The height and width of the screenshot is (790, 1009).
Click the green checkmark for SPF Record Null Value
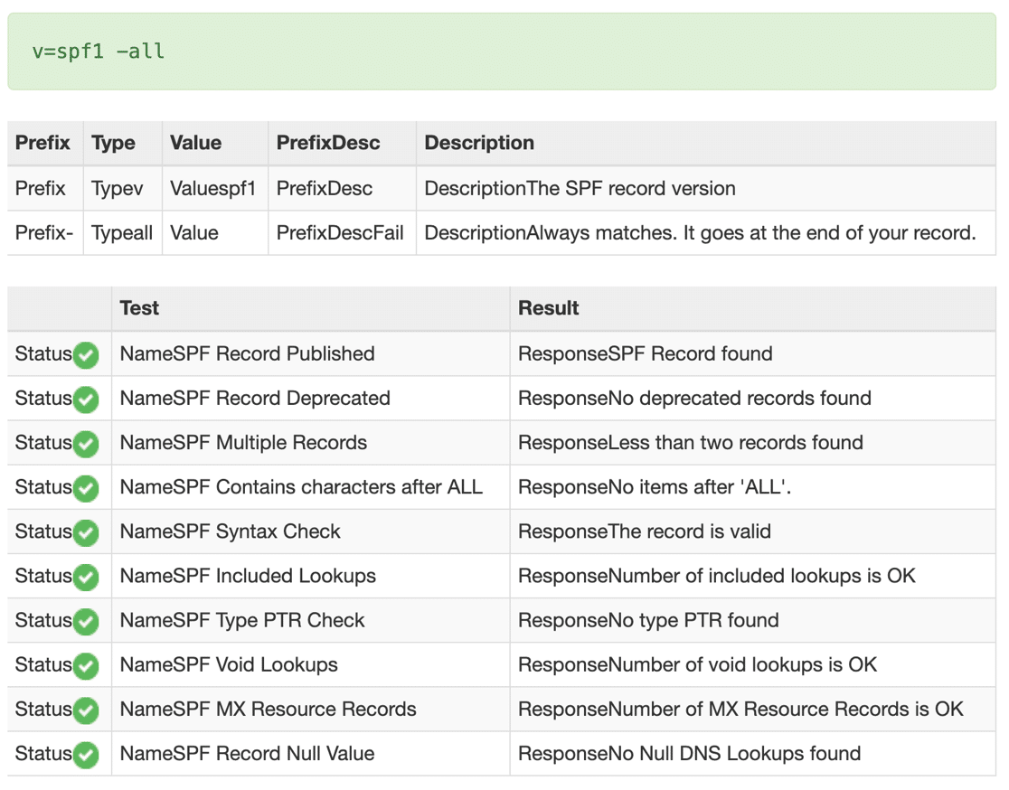85,754
